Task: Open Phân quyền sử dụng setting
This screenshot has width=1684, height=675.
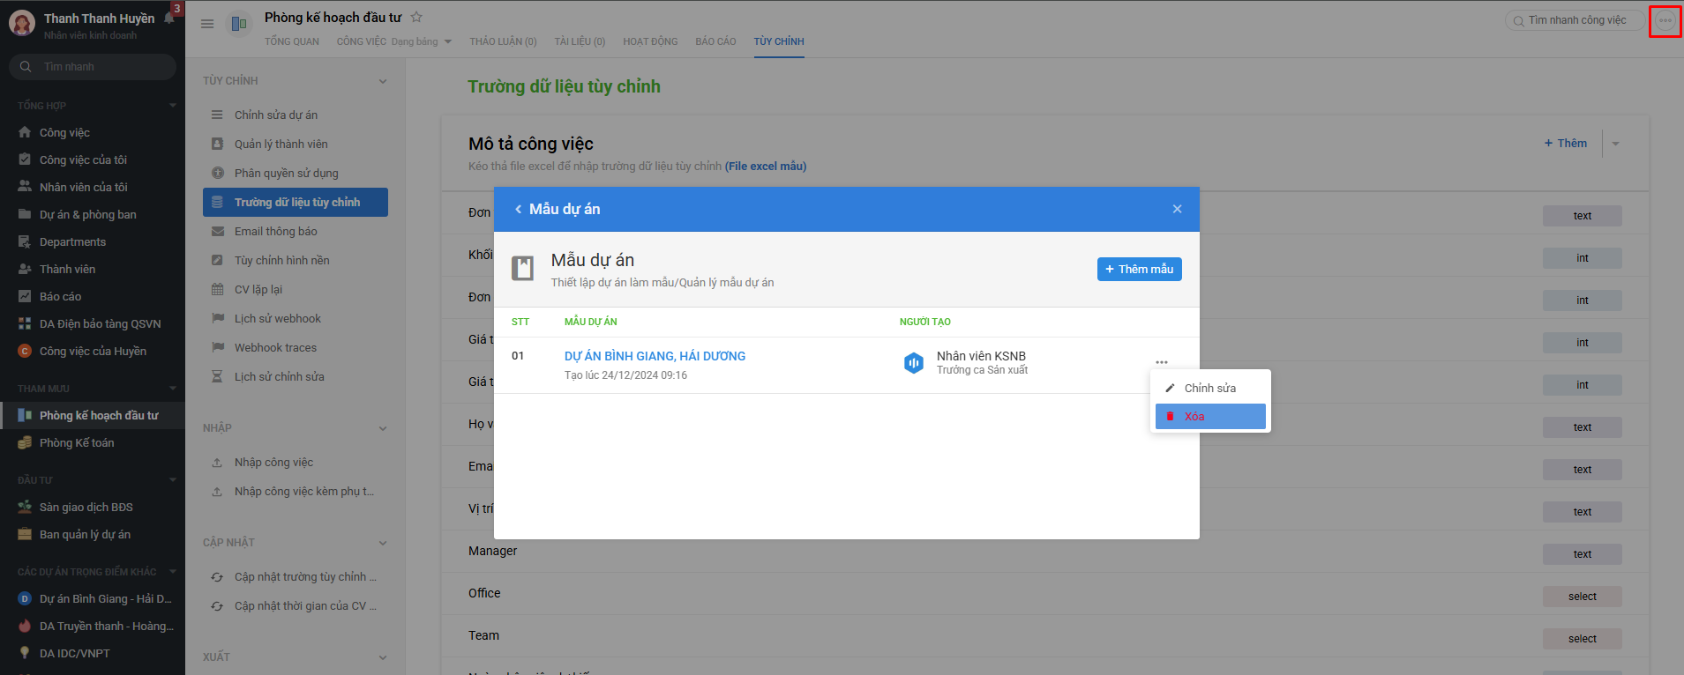Action: [296, 173]
